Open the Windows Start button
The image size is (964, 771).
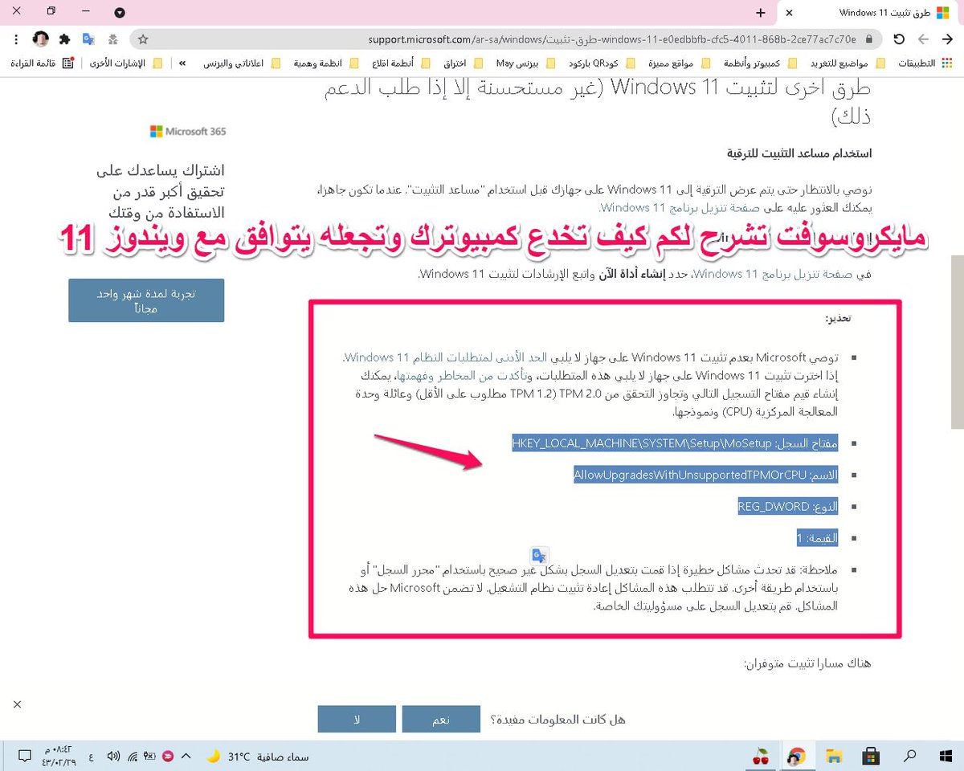[945, 756]
